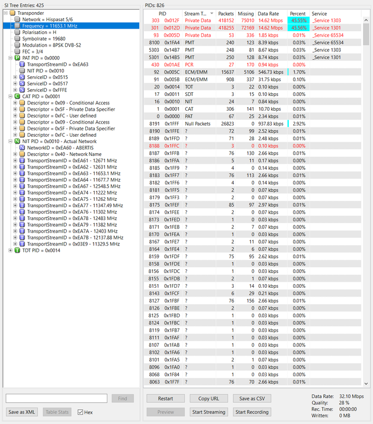Viewport: 373px width, 424px height.
Task: Collapse the NIT PID Actual Network node
Action: click(11, 141)
